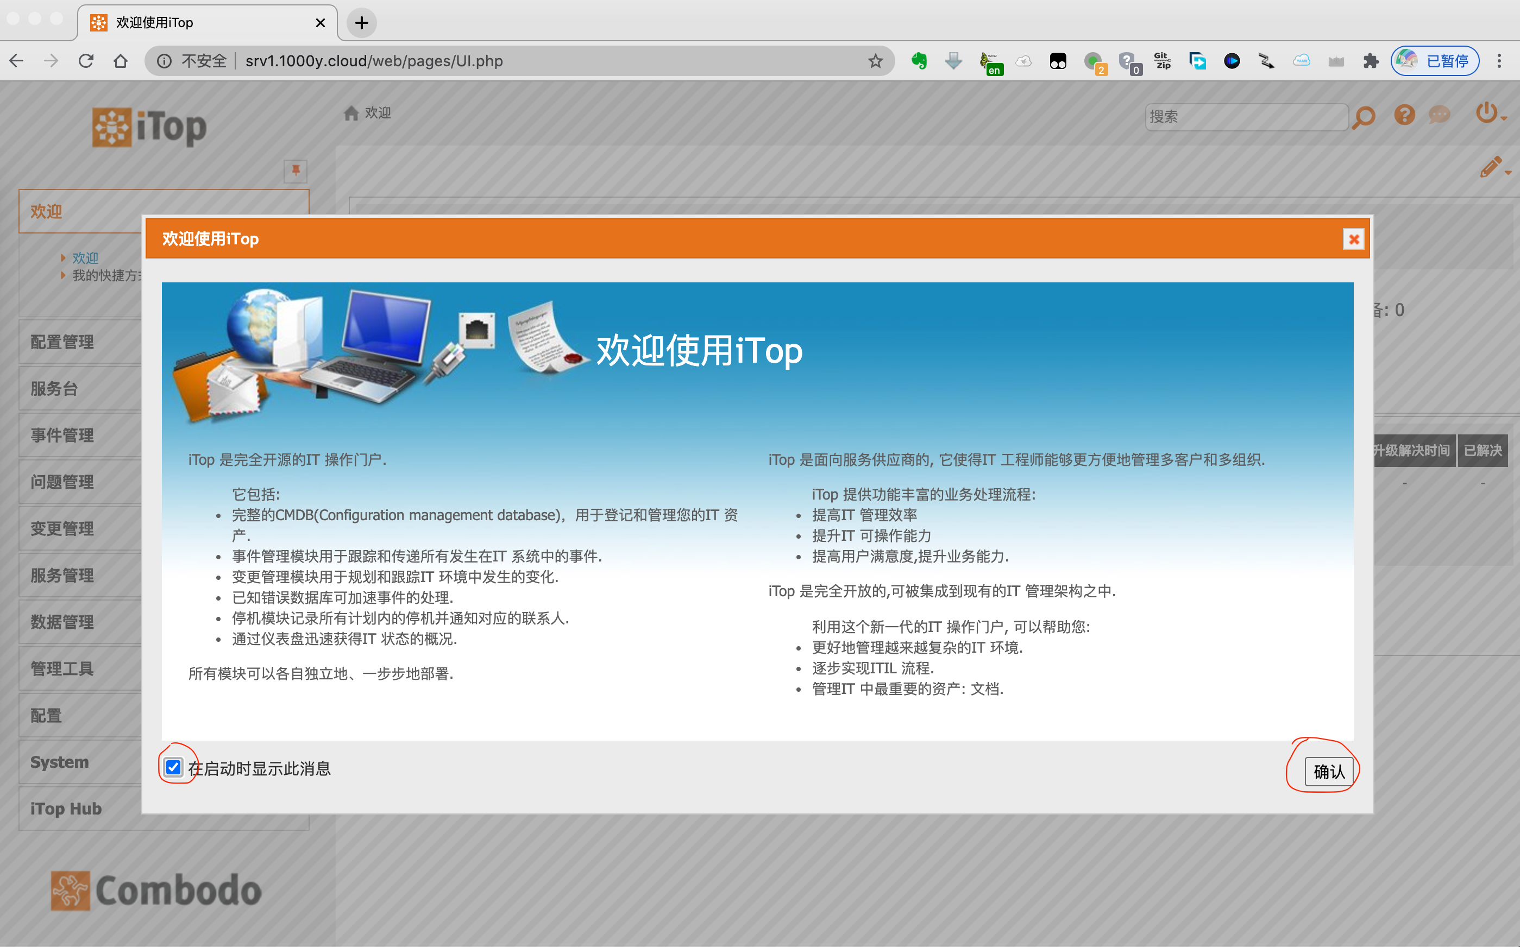Screen dimensions: 1520x947
Task: Open 我的快捷方式 link in sidebar
Action: pyautogui.click(x=106, y=276)
